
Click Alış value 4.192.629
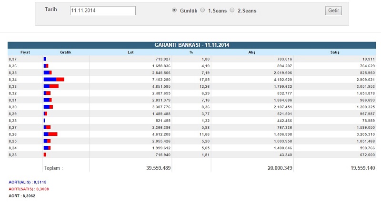[x=283, y=80]
